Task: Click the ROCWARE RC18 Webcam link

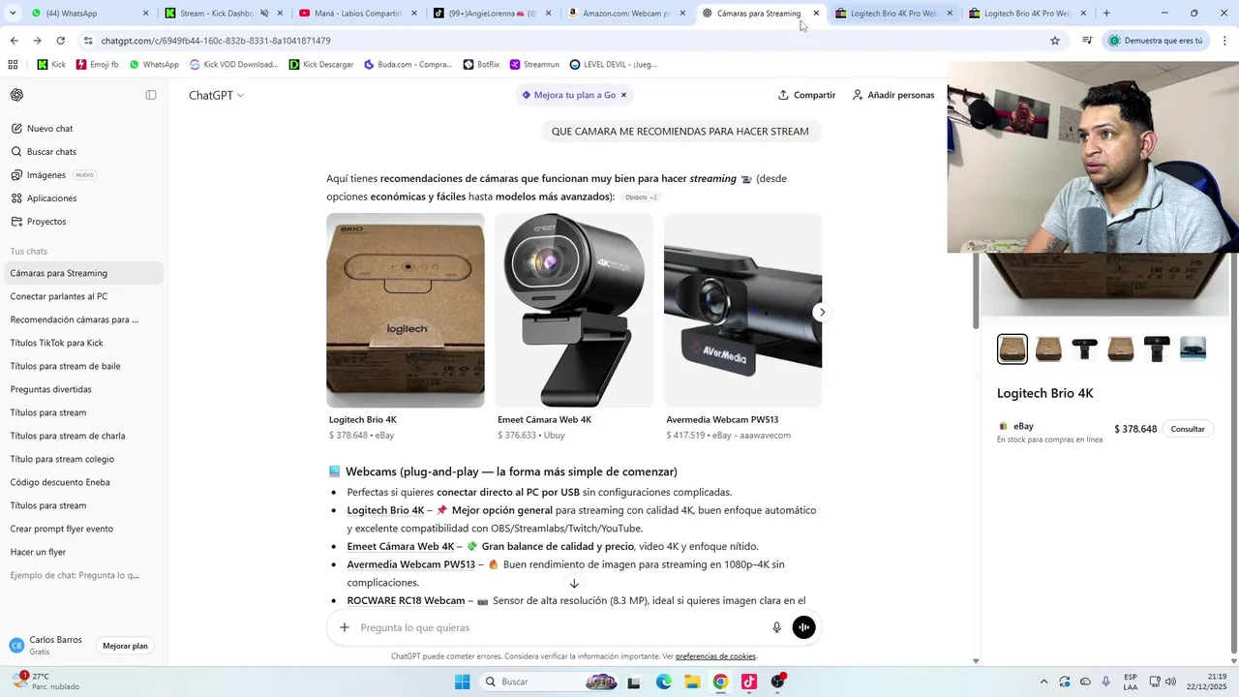Action: point(407,601)
